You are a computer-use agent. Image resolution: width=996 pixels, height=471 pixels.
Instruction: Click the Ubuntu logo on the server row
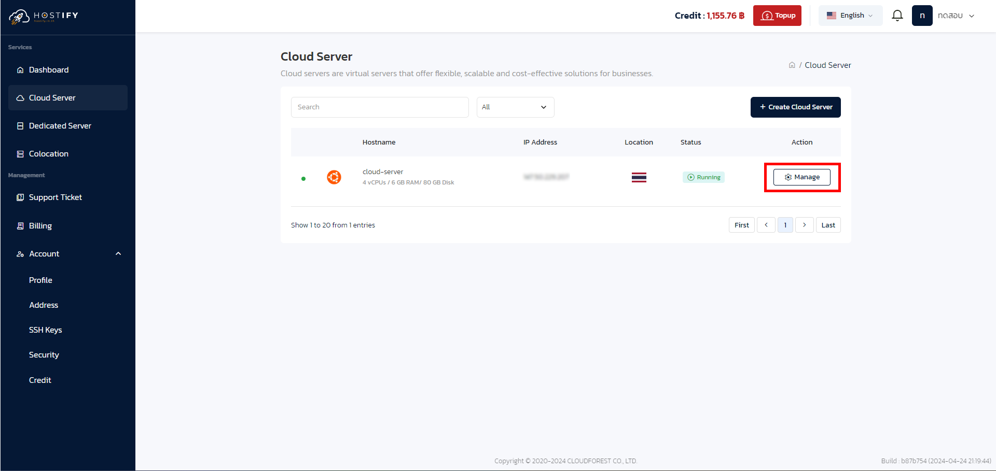[x=335, y=177]
